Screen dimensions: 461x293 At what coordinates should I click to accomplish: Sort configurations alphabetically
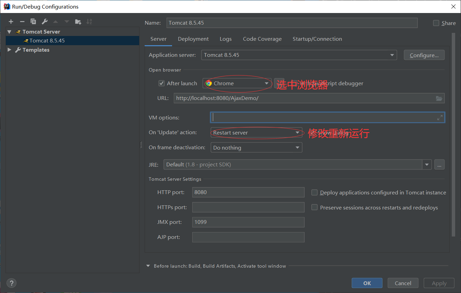point(89,22)
